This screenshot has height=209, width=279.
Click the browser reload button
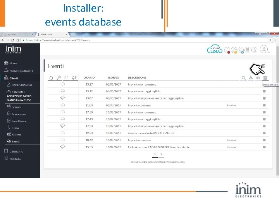click(12, 40)
